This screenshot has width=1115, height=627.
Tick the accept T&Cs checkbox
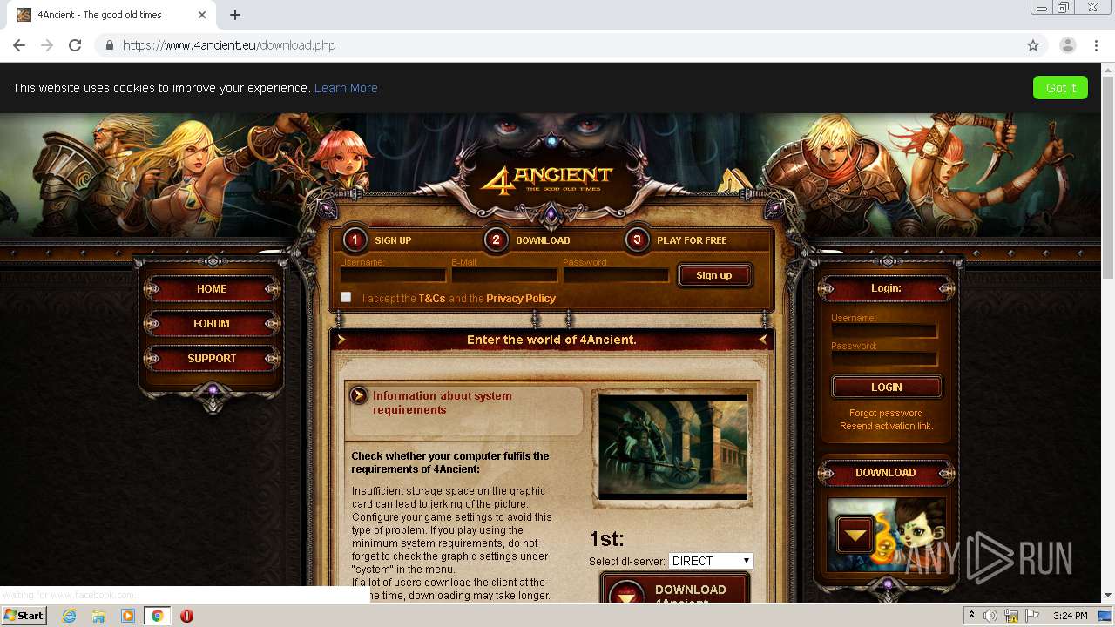coord(346,297)
